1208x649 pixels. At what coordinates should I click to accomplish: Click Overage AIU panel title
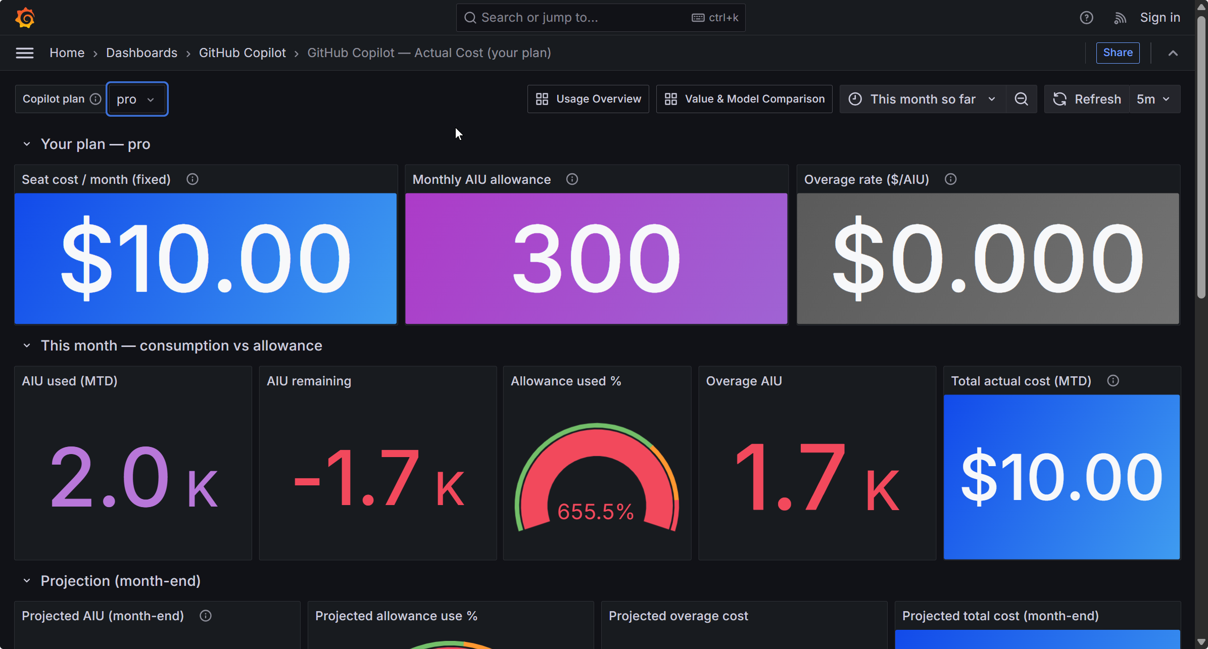pyautogui.click(x=744, y=381)
